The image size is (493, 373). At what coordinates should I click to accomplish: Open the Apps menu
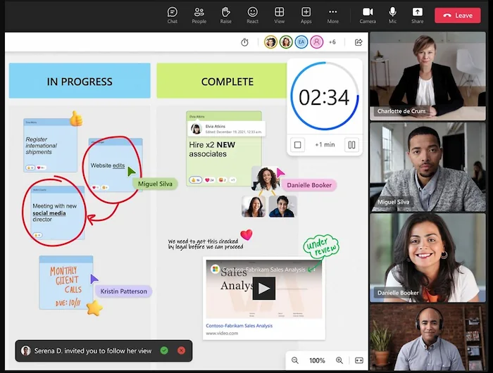(306, 15)
